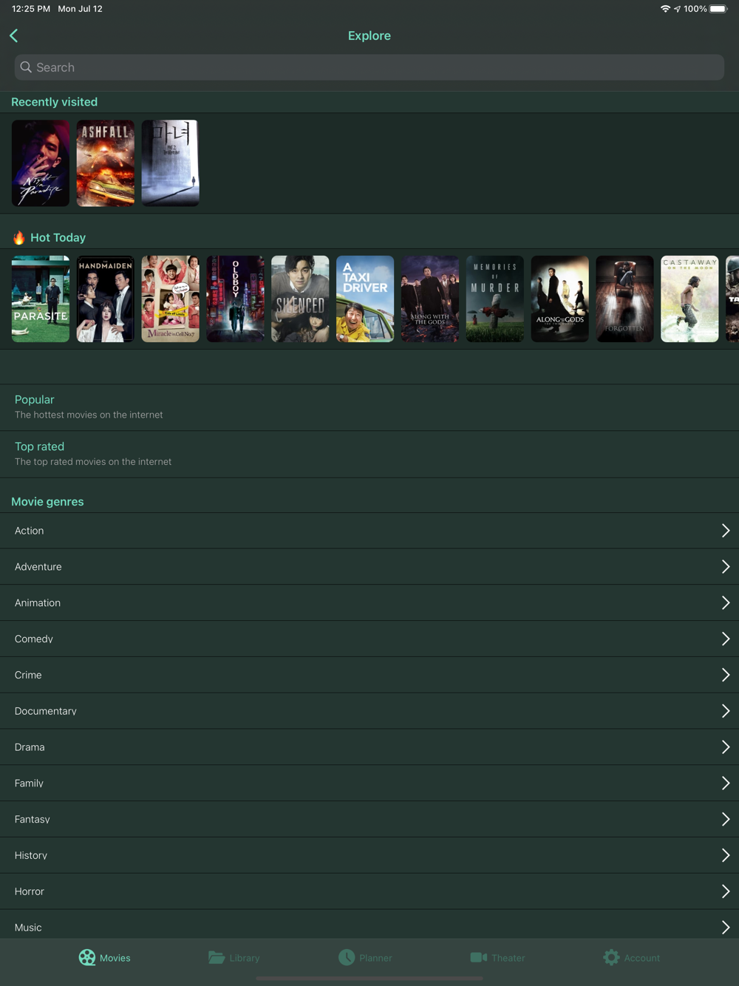This screenshot has height=986, width=739.
Task: Click the magnifying glass search icon
Action: point(26,67)
